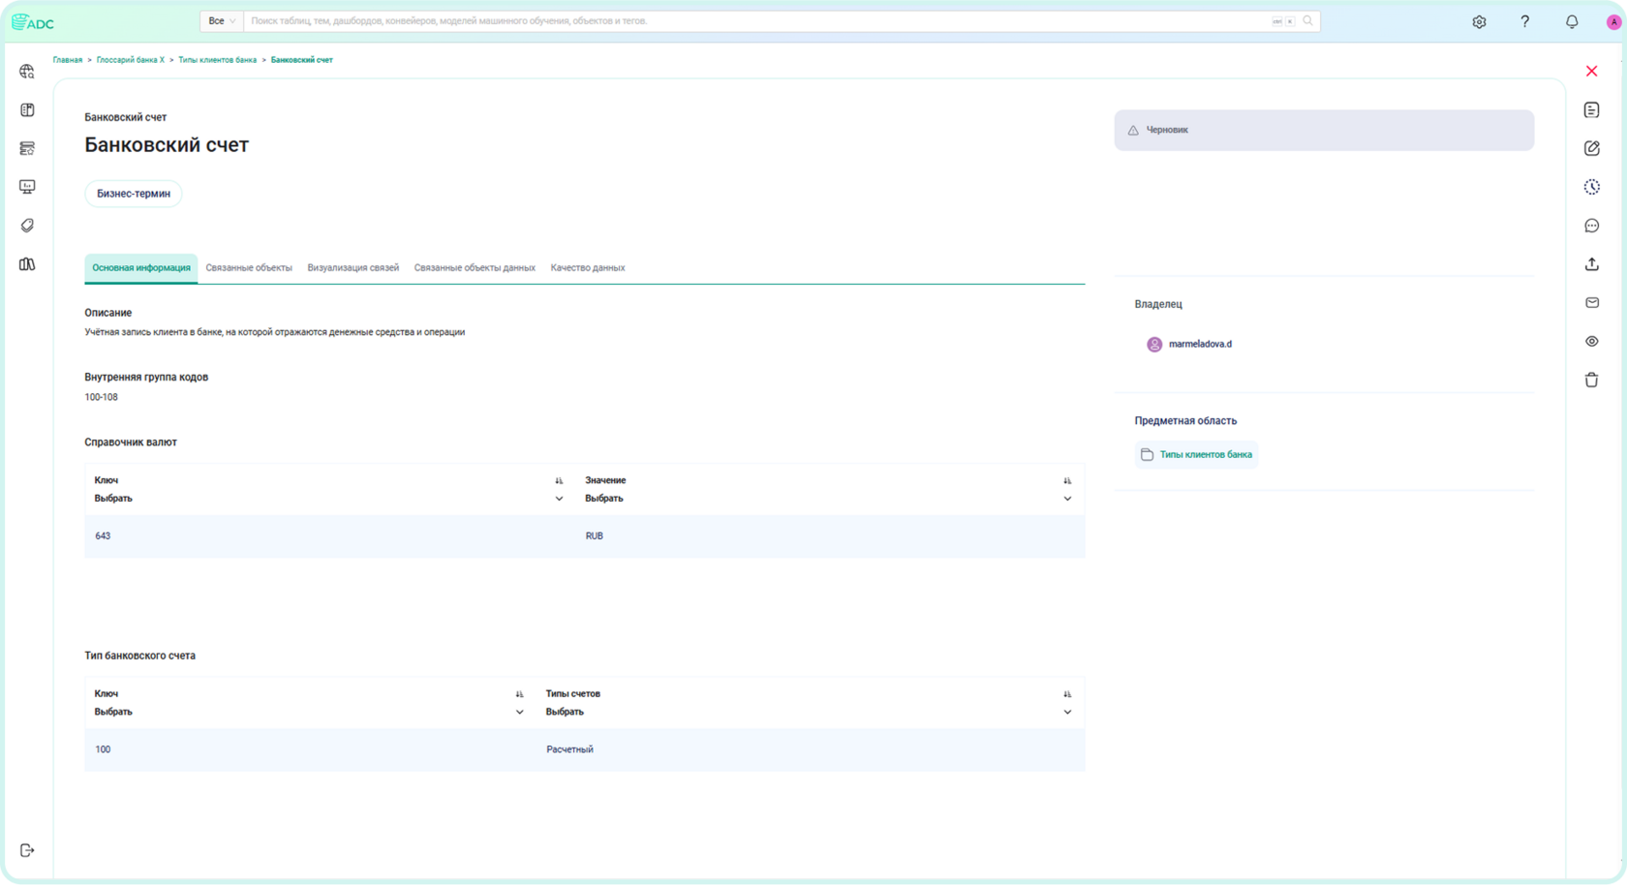The width and height of the screenshot is (1627, 885).
Task: Click the export upload icon
Action: tap(1591, 264)
